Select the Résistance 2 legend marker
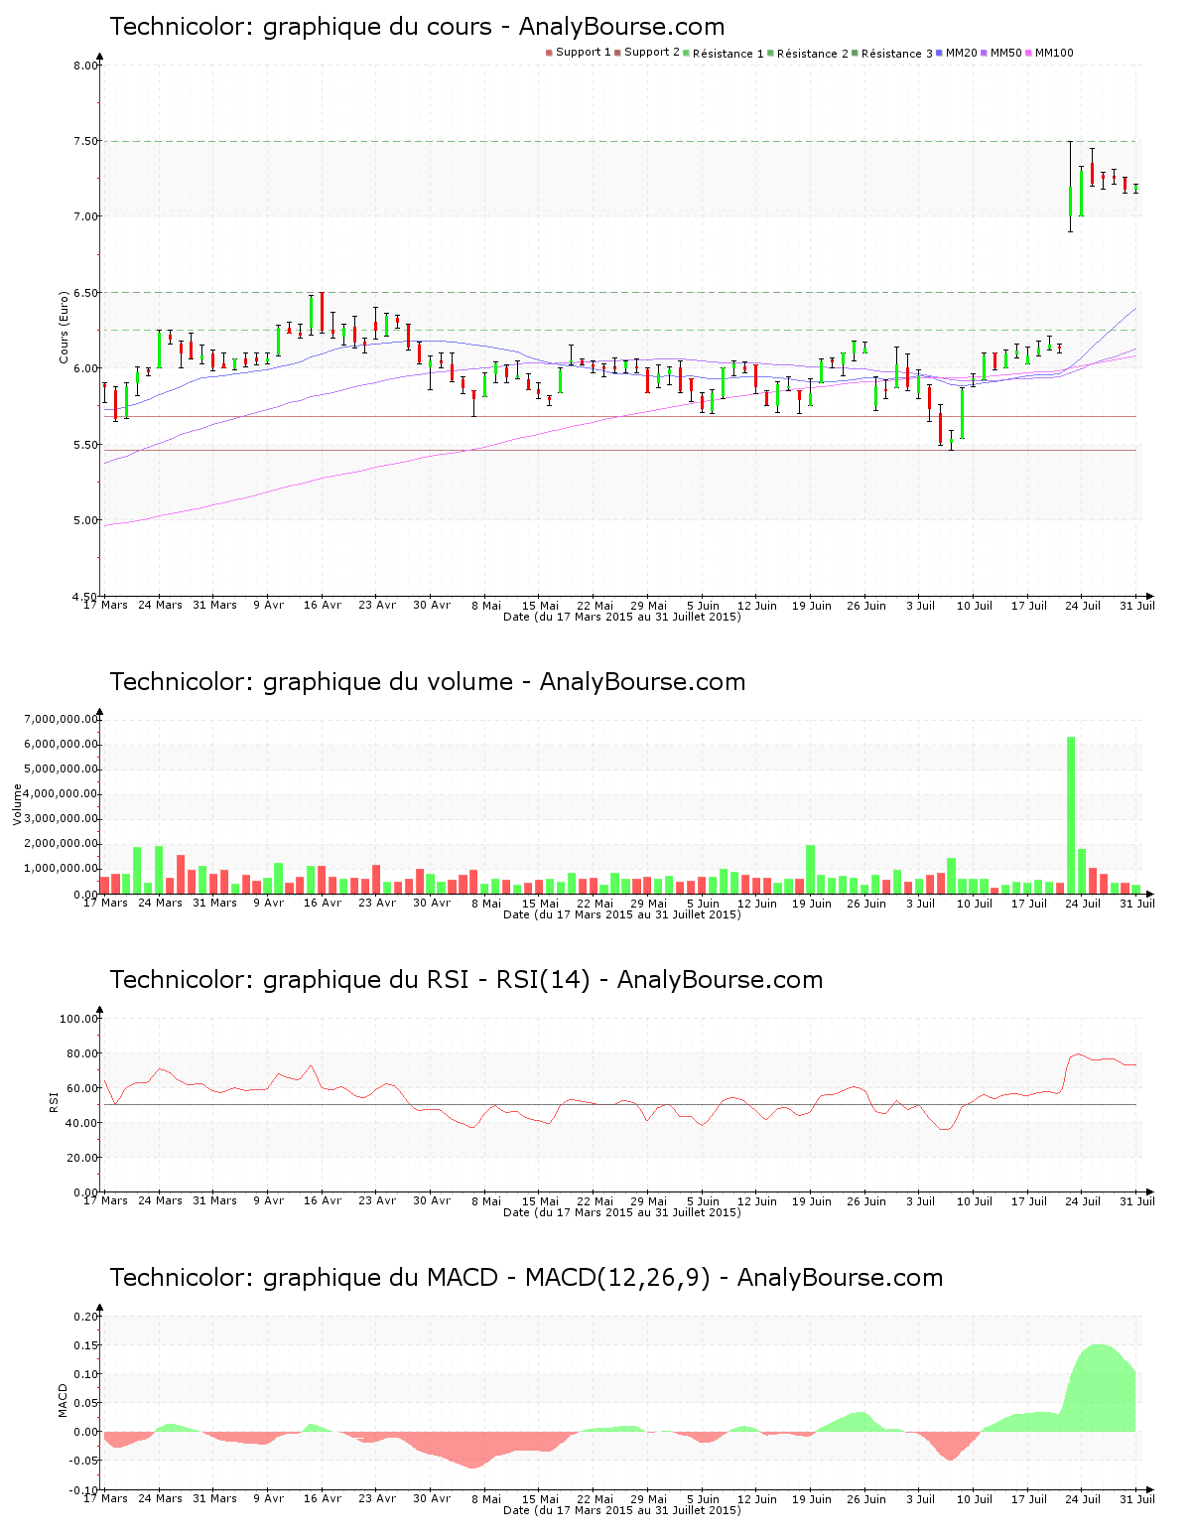This screenshot has height=1539, width=1191. [x=770, y=53]
